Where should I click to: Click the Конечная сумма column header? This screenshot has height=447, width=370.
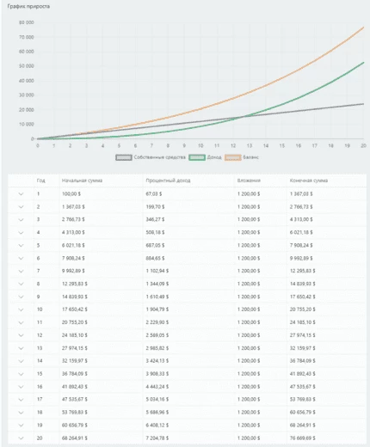pyautogui.click(x=309, y=181)
